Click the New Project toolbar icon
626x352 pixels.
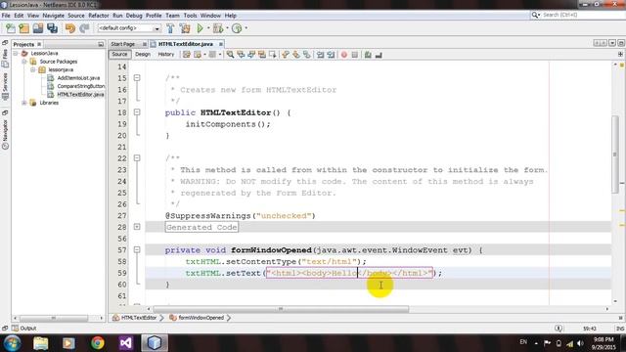pyautogui.click(x=23, y=28)
